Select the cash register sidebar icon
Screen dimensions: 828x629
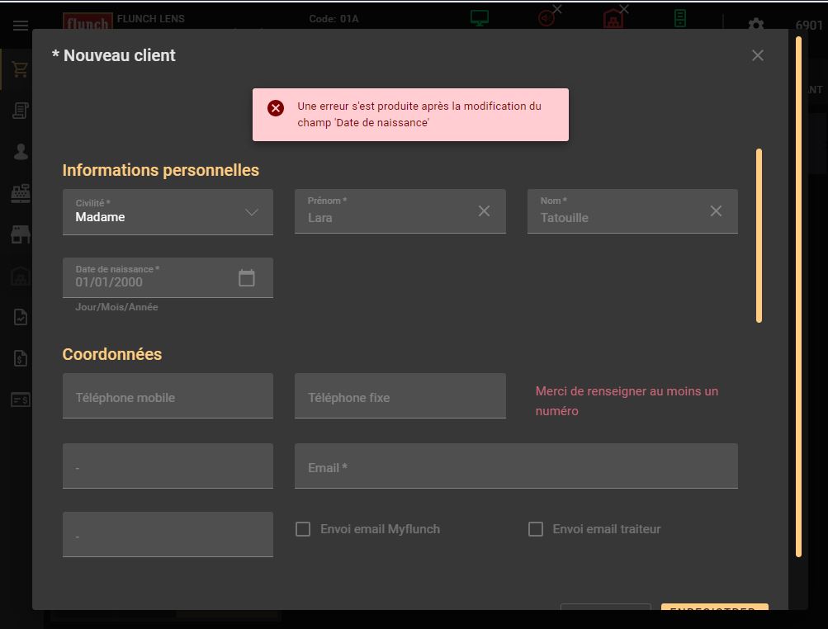click(20, 193)
